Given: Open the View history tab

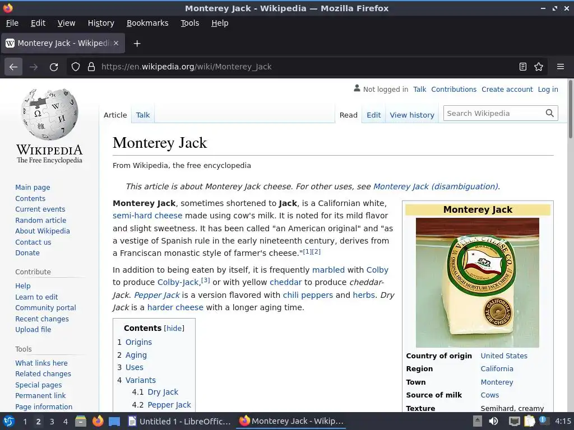Looking at the screenshot, I should [x=412, y=115].
